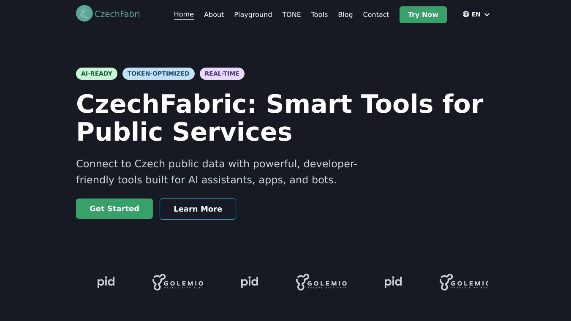The width and height of the screenshot is (571, 321).
Task: Click the Get Started button
Action: [114, 209]
